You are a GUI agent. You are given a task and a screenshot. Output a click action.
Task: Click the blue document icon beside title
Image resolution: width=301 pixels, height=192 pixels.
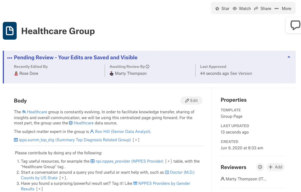(x=10, y=31)
